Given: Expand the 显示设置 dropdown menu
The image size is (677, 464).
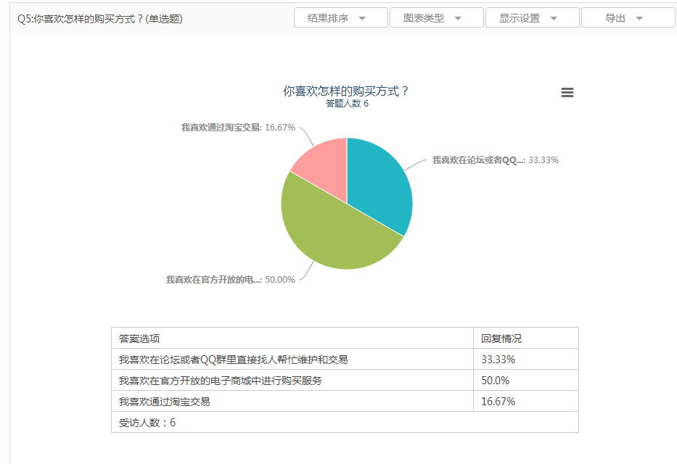Looking at the screenshot, I should (532, 18).
